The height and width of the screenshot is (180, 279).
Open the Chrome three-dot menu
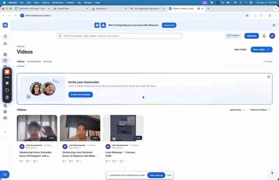click(275, 16)
